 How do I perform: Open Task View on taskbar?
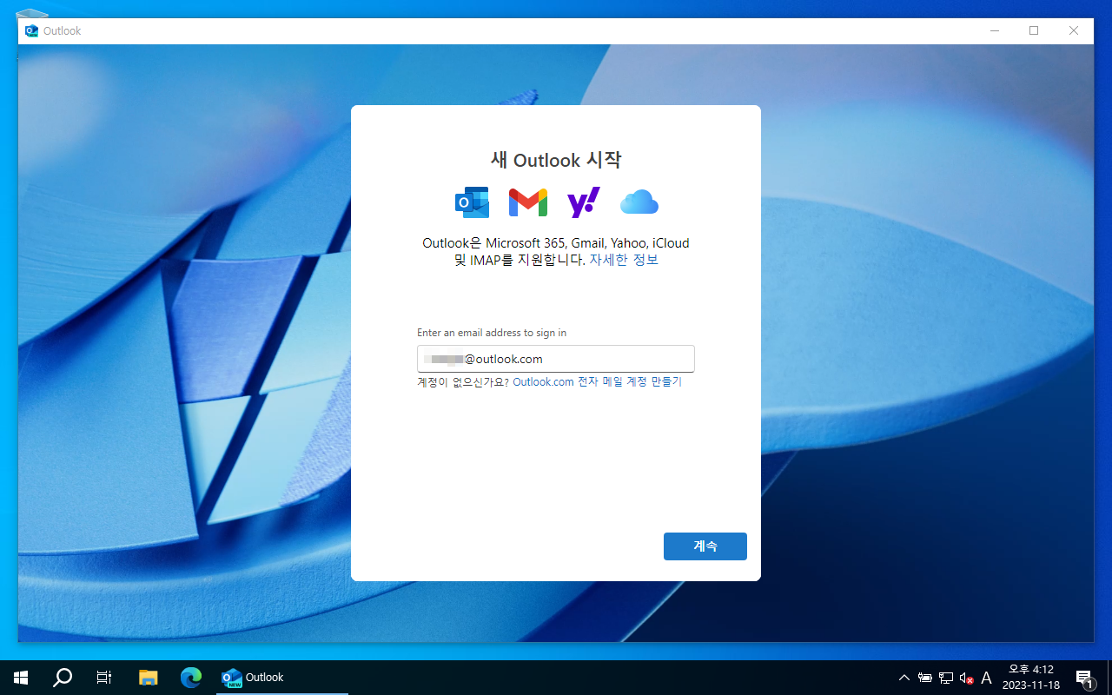tap(104, 678)
